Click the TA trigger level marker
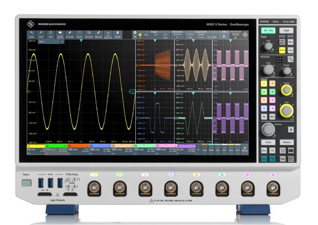This screenshot has width=318, height=225. pos(132,92)
